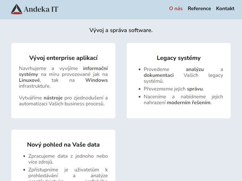Click the Andeka IT triangle logo icon
The width and height of the screenshot is (242, 181).
(x=17, y=9)
